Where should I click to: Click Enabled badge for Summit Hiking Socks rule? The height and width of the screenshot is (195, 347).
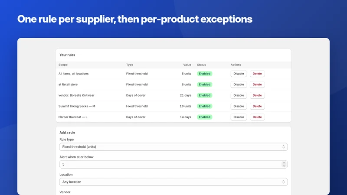click(204, 106)
